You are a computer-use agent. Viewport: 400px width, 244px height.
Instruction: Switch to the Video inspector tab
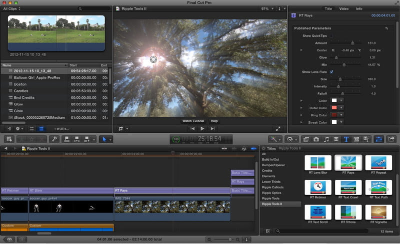pyautogui.click(x=344, y=8)
